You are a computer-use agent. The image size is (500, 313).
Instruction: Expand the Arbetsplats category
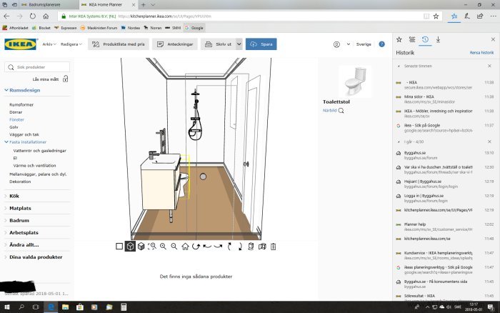[24, 232]
